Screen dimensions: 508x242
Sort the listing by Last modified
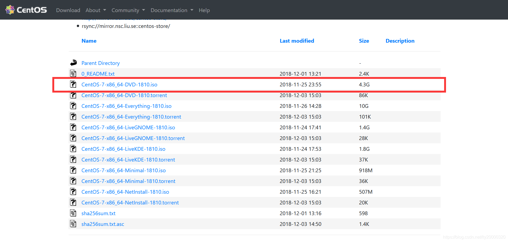[x=297, y=41]
